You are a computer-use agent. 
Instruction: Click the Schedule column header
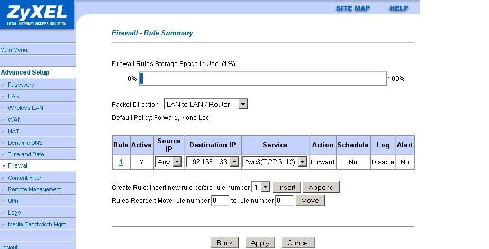(x=353, y=145)
